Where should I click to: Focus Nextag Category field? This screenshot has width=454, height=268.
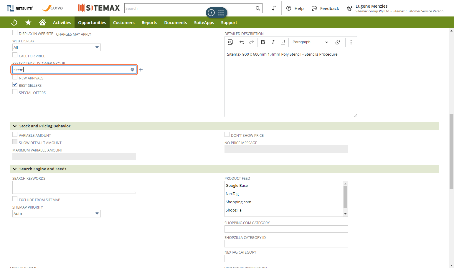286,258
